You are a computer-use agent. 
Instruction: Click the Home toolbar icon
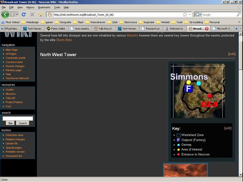[40, 14]
